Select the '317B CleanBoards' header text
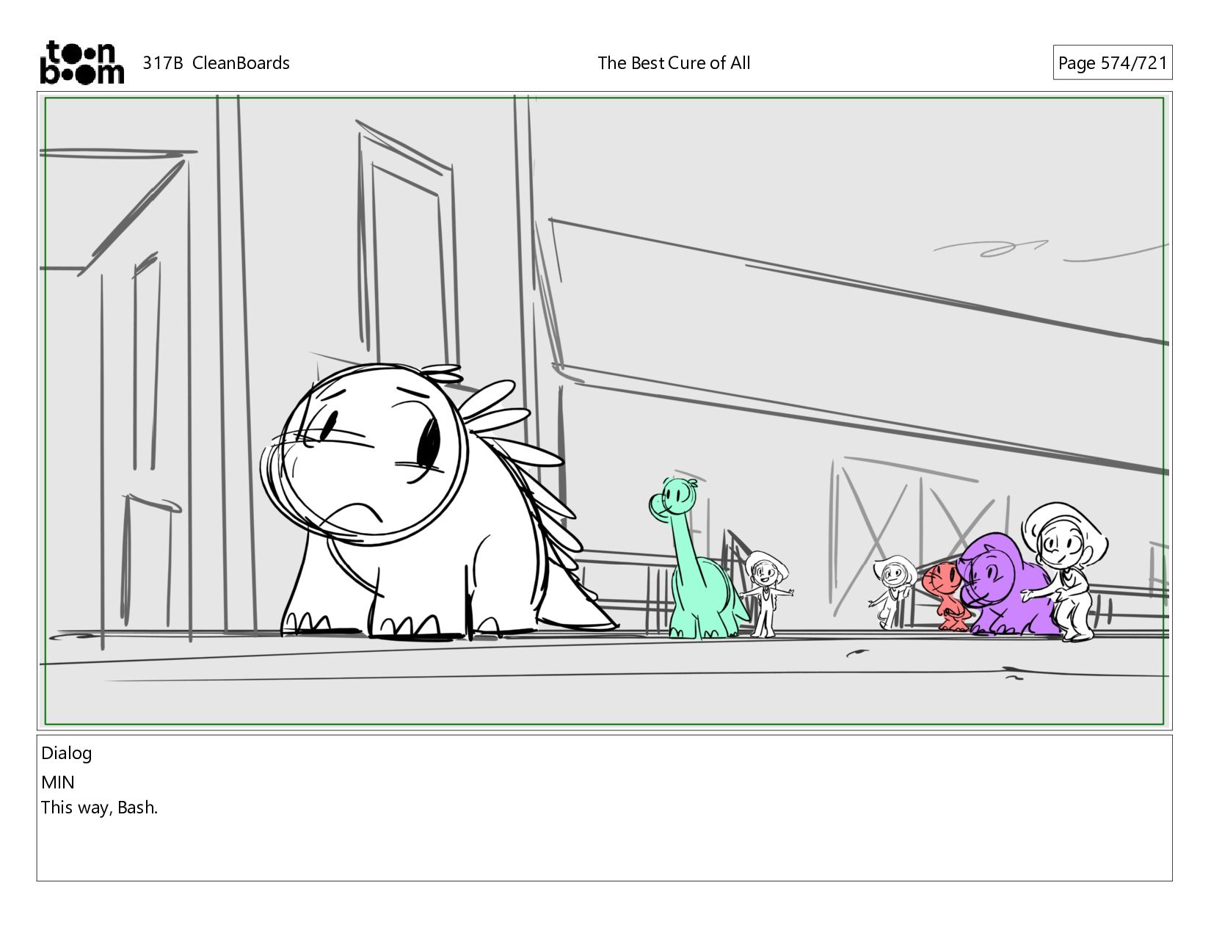1211x936 pixels. [216, 63]
